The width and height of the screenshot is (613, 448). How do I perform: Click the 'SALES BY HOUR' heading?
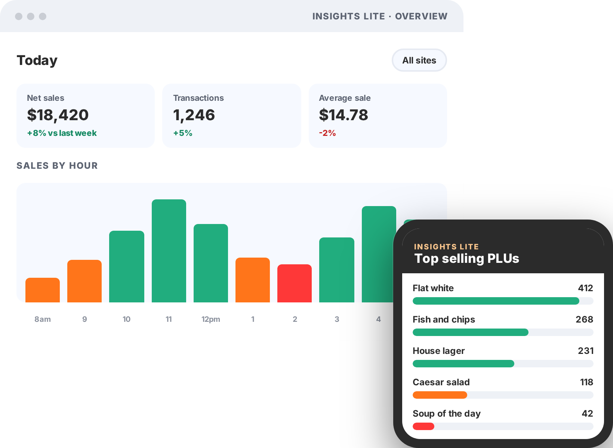(x=57, y=166)
